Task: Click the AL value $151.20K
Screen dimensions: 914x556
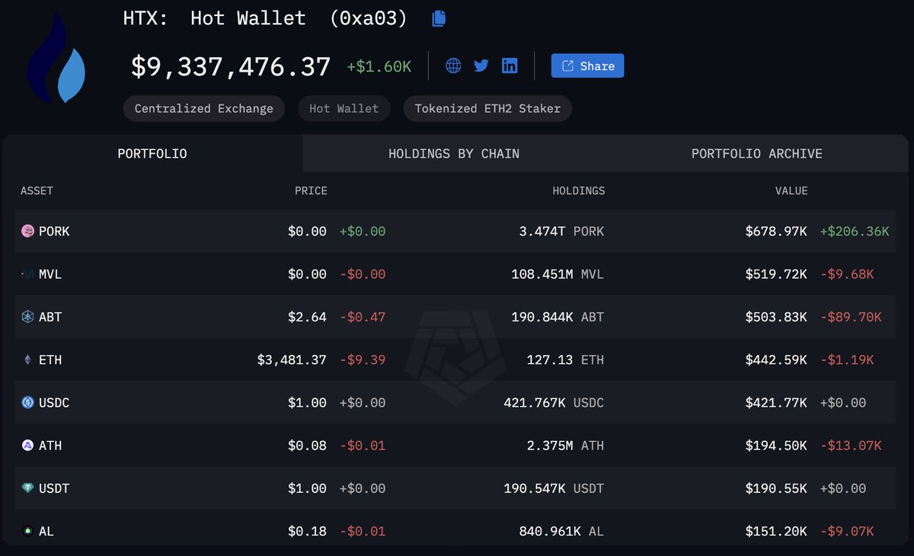Action: [777, 531]
